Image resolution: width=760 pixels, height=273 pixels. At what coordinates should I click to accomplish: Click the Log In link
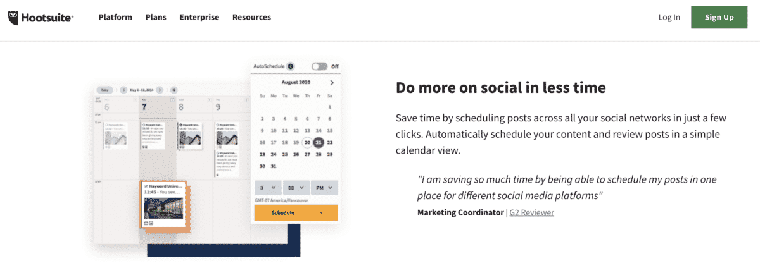coord(669,17)
